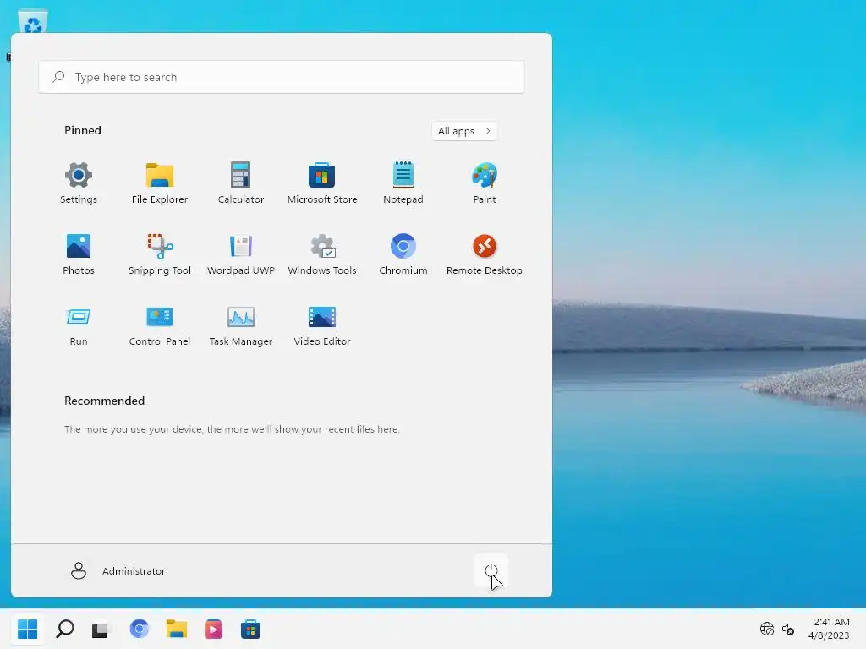The width and height of the screenshot is (866, 649).
Task: Click the muted volume tray icon
Action: [x=788, y=629]
